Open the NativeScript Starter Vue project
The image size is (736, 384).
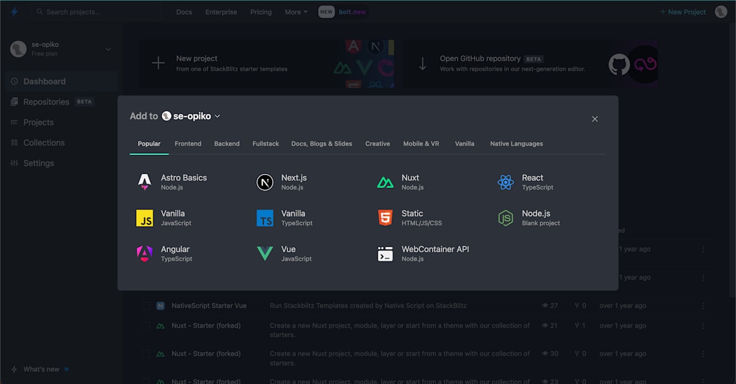pyautogui.click(x=209, y=306)
